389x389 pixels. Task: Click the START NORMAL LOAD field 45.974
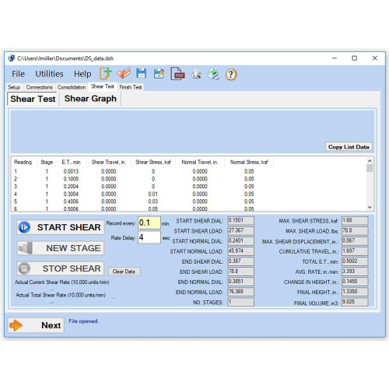240,251
